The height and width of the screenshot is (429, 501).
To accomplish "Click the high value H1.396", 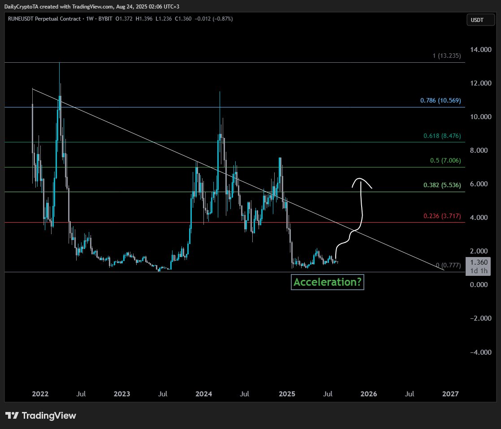I will click(144, 19).
